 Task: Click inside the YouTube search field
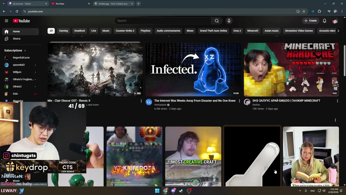(163, 21)
